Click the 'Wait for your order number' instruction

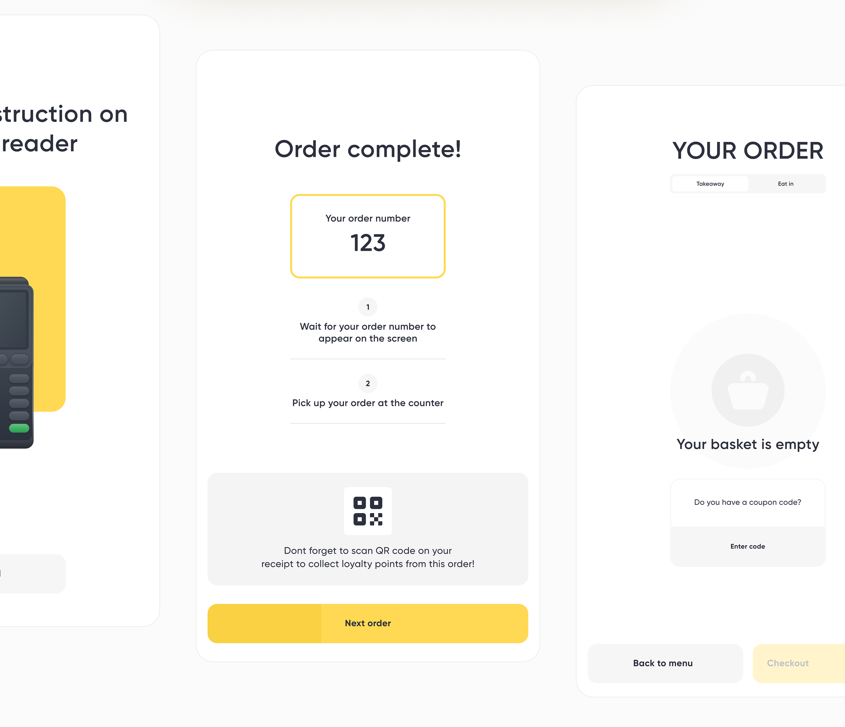(x=368, y=332)
